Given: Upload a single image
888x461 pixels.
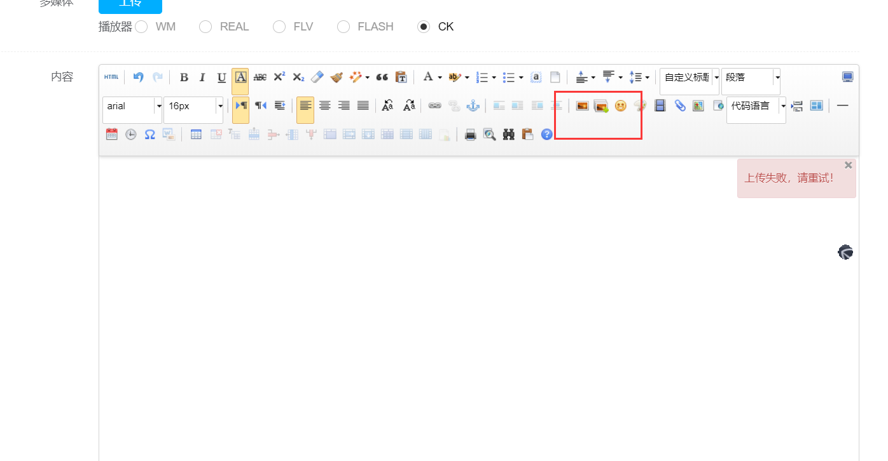Looking at the screenshot, I should pos(582,106).
